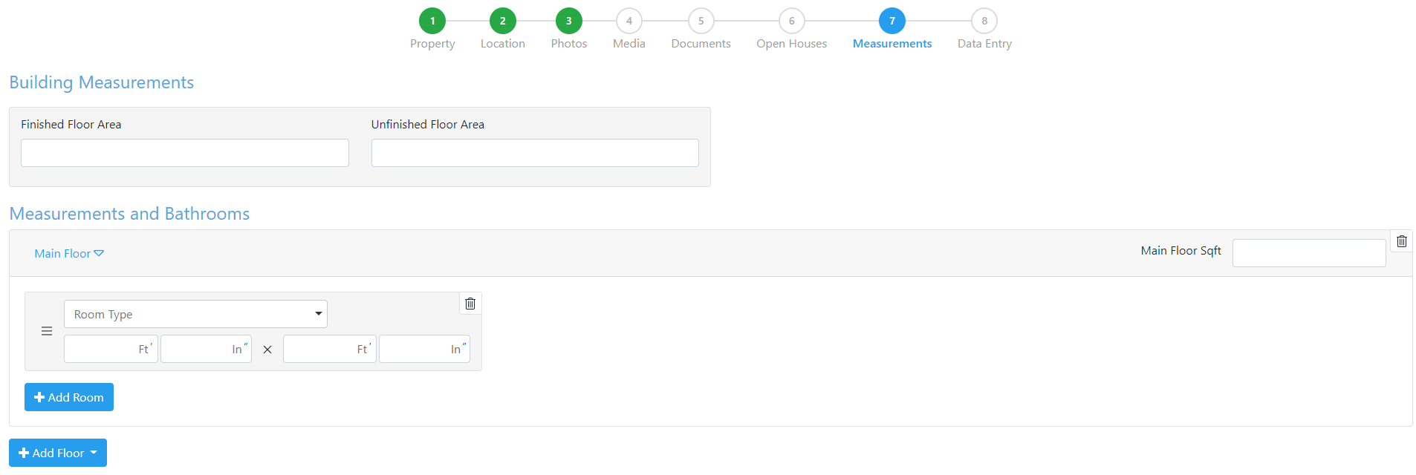Click the second In width field
This screenshot has height=475, width=1416.
tap(424, 349)
